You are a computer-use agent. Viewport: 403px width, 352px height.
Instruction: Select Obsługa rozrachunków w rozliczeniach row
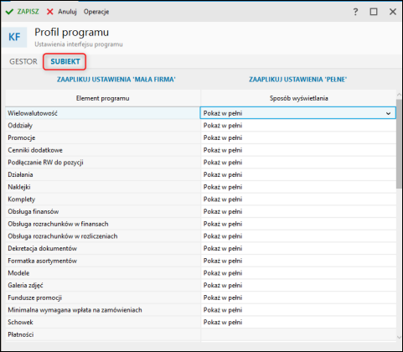tap(103, 236)
